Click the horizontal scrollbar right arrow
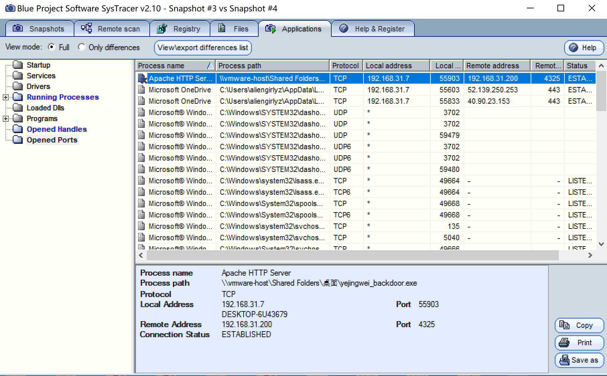607x376 pixels. (x=590, y=255)
